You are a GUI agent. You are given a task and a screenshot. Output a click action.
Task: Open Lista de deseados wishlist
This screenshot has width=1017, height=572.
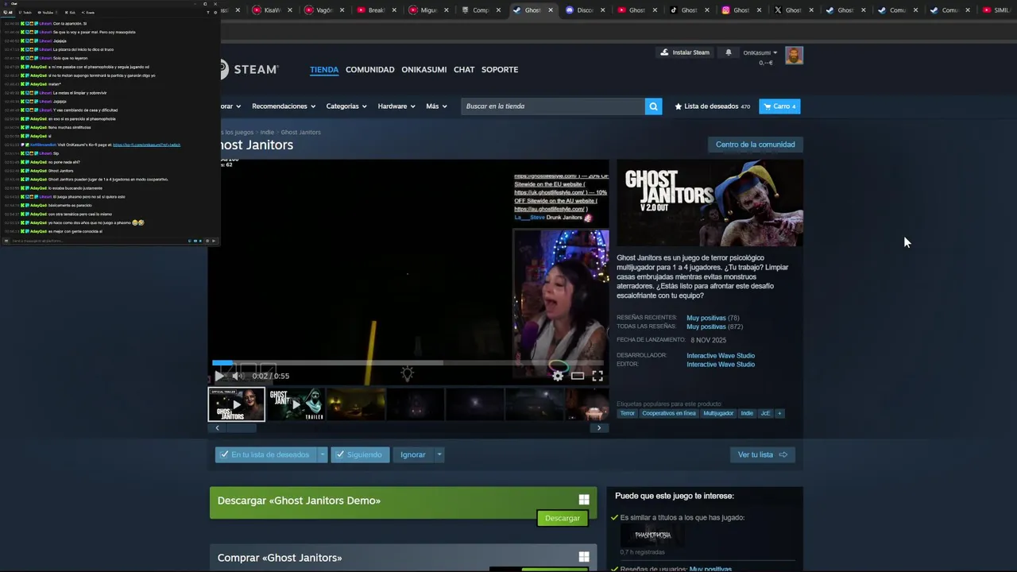tap(712, 106)
